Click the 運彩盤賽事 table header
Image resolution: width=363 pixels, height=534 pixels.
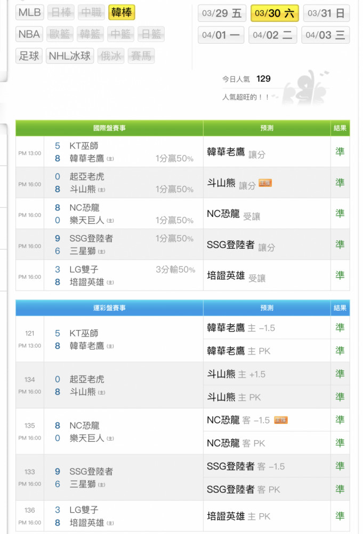[109, 308]
